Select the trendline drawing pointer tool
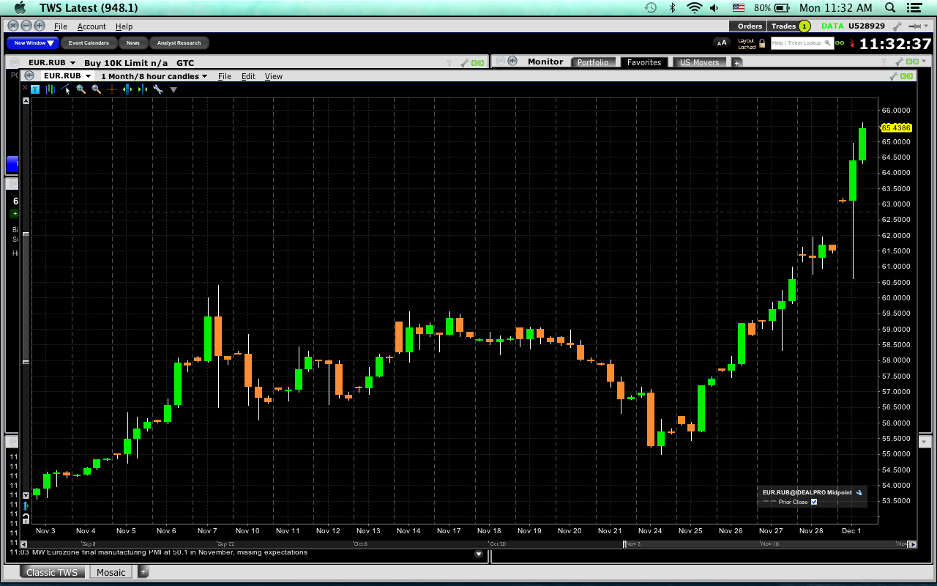This screenshot has height=586, width=937. (x=66, y=89)
